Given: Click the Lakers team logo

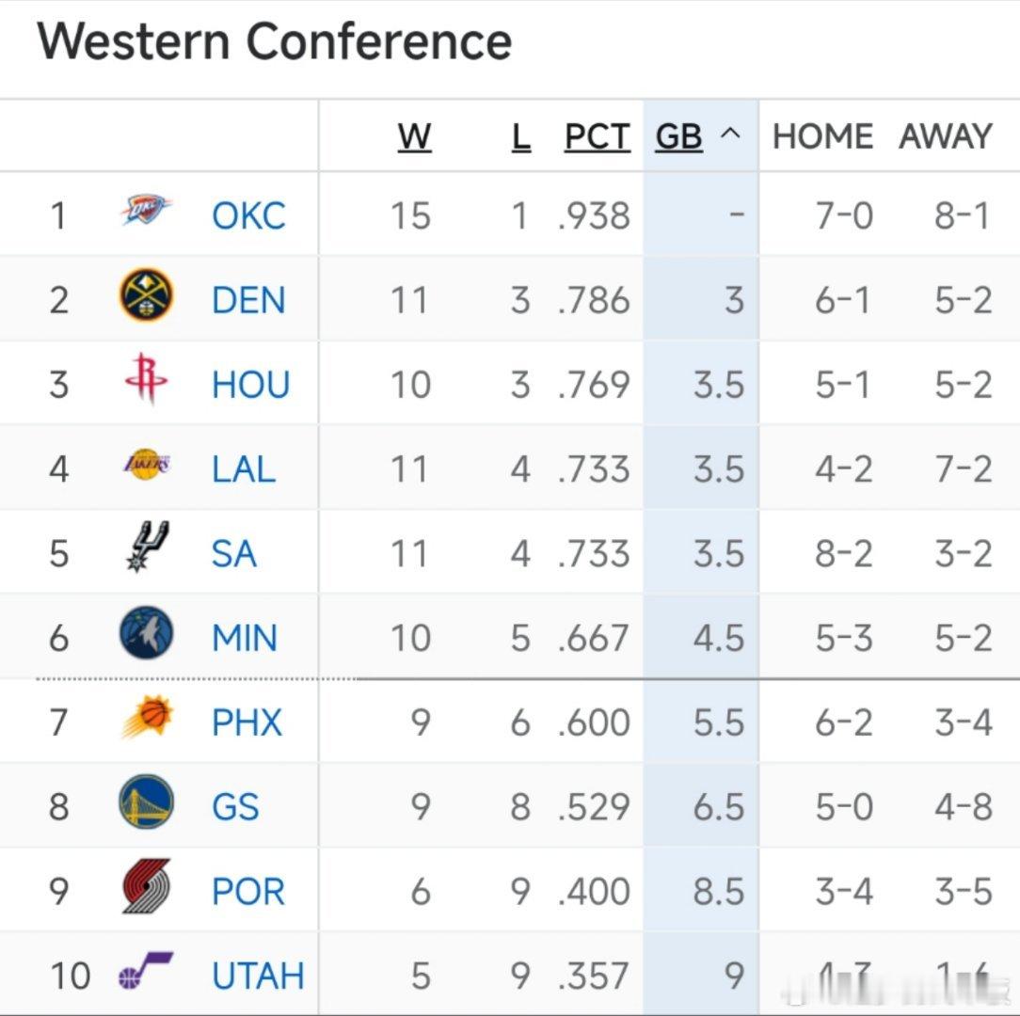Looking at the screenshot, I should [x=146, y=465].
